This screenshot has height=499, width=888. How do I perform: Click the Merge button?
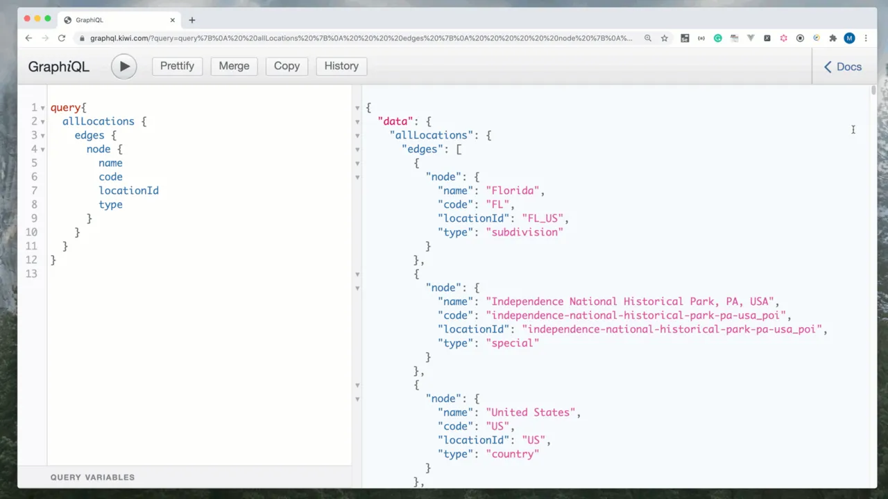tap(234, 66)
